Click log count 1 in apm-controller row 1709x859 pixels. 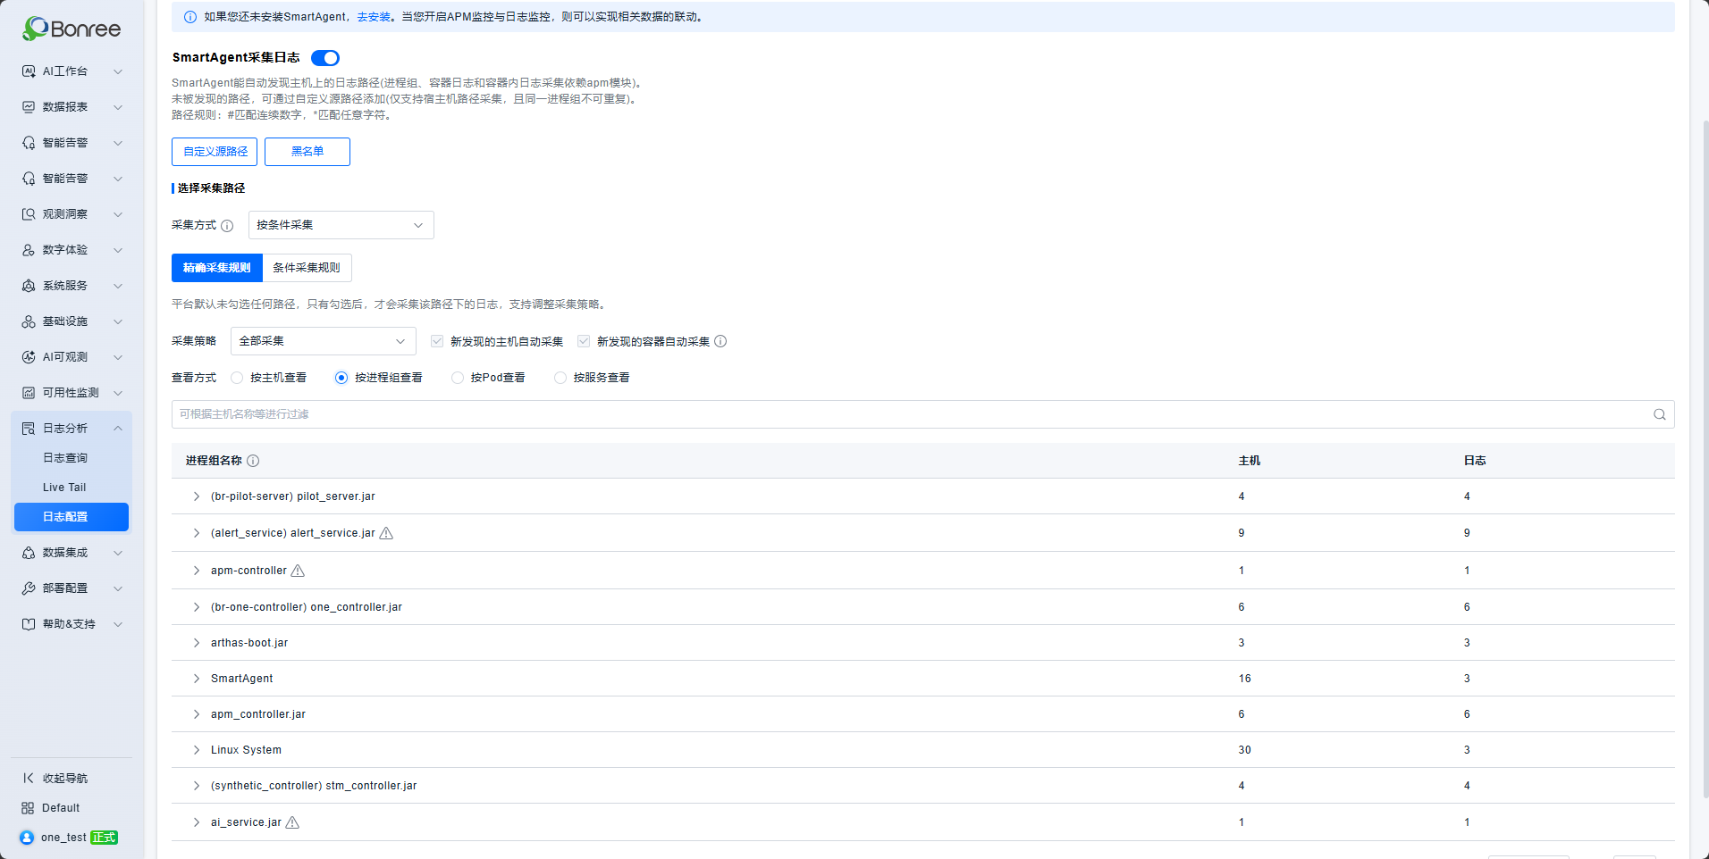point(1467,571)
